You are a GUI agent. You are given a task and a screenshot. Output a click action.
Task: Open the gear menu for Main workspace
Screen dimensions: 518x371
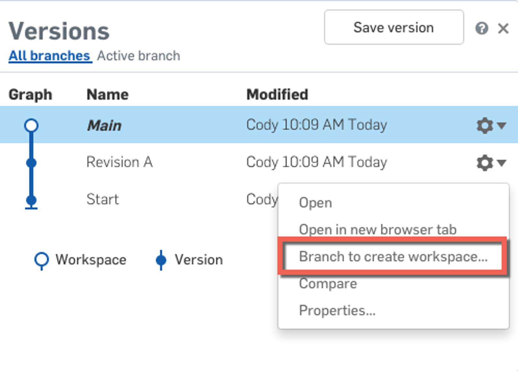coord(491,125)
